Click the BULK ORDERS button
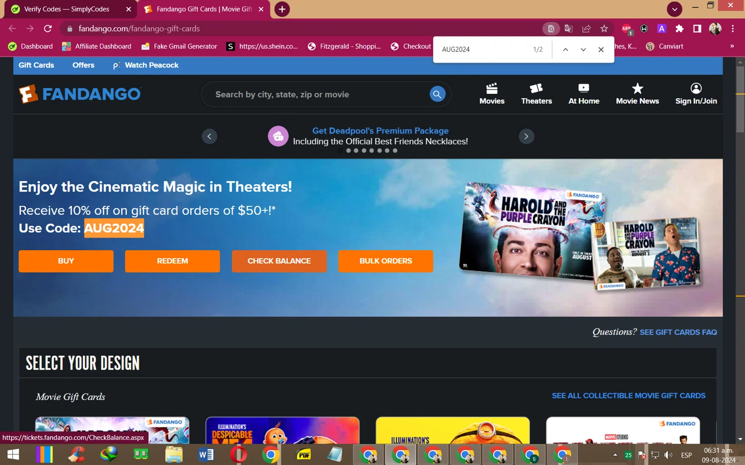 385,261
